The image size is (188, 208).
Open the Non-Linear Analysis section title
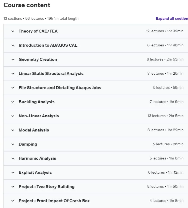pyautogui.click(x=39, y=116)
